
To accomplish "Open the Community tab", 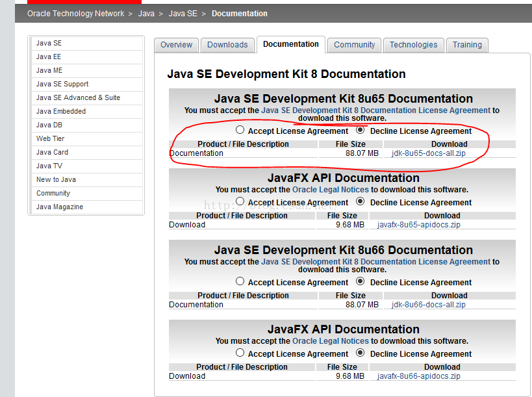I will (x=354, y=45).
